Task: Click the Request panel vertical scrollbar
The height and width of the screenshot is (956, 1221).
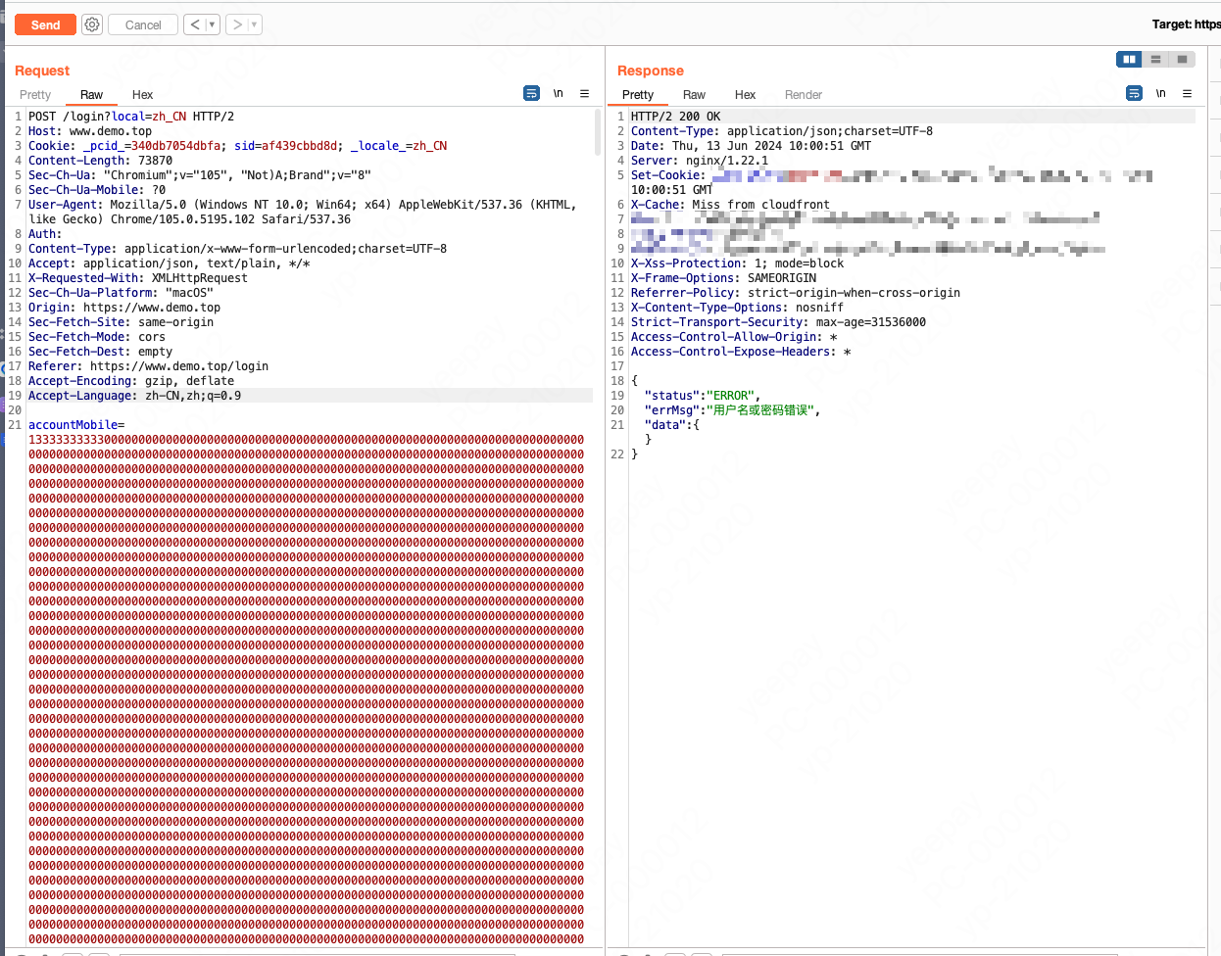Action: click(598, 132)
